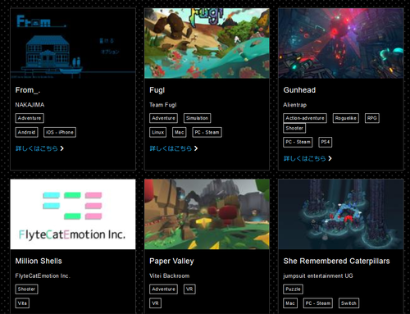Click the NAKAJIMA developer name
410x314 pixels.
(x=30, y=105)
